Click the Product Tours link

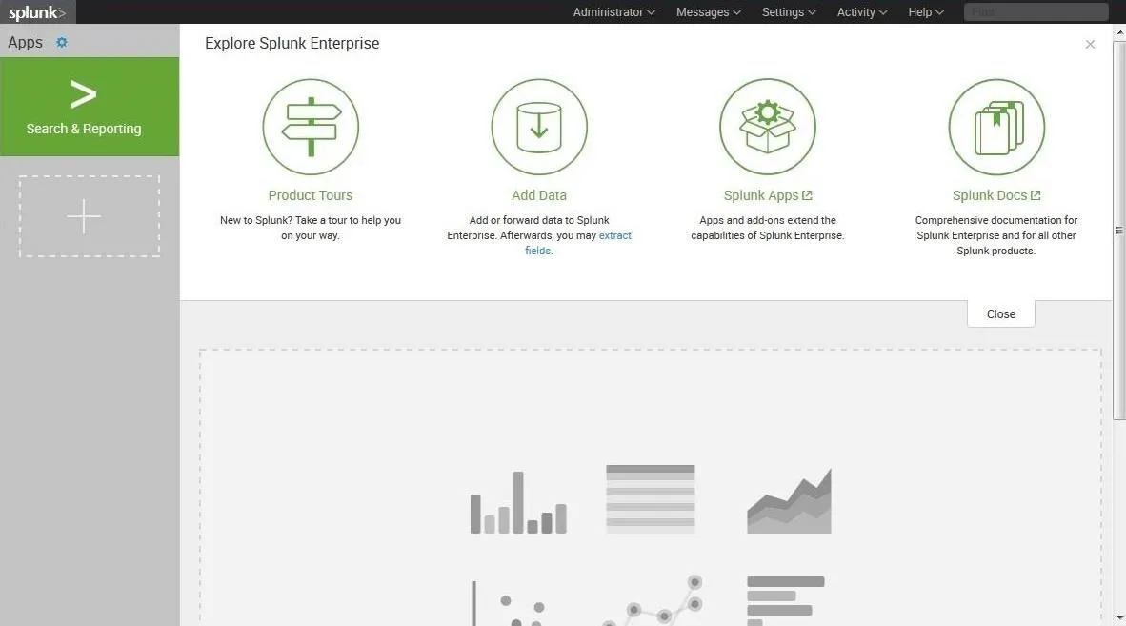(311, 195)
